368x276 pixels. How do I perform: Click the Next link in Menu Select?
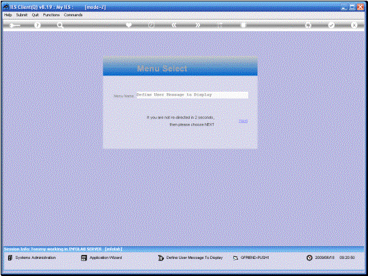point(243,121)
